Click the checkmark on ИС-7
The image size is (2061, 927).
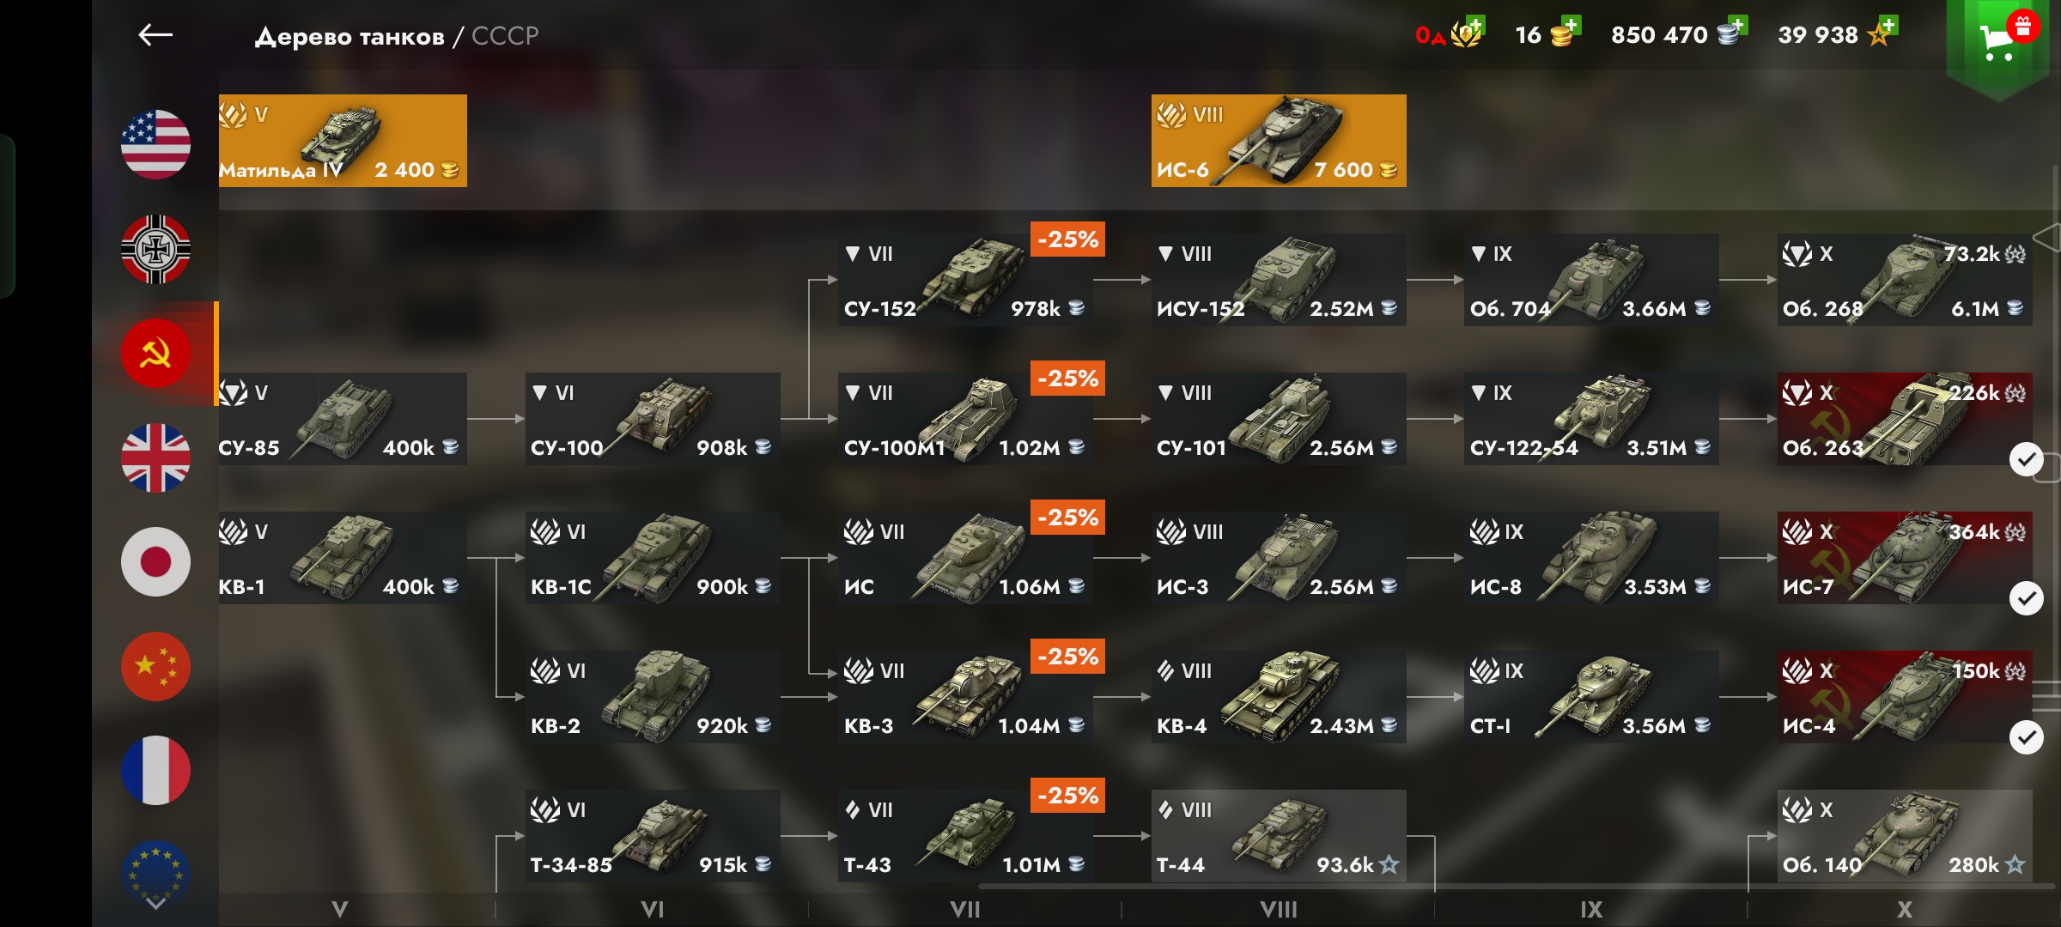(x=2027, y=598)
